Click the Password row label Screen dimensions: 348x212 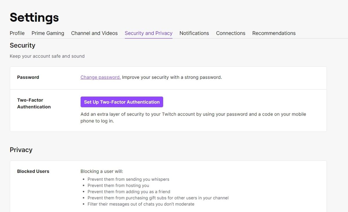point(28,77)
